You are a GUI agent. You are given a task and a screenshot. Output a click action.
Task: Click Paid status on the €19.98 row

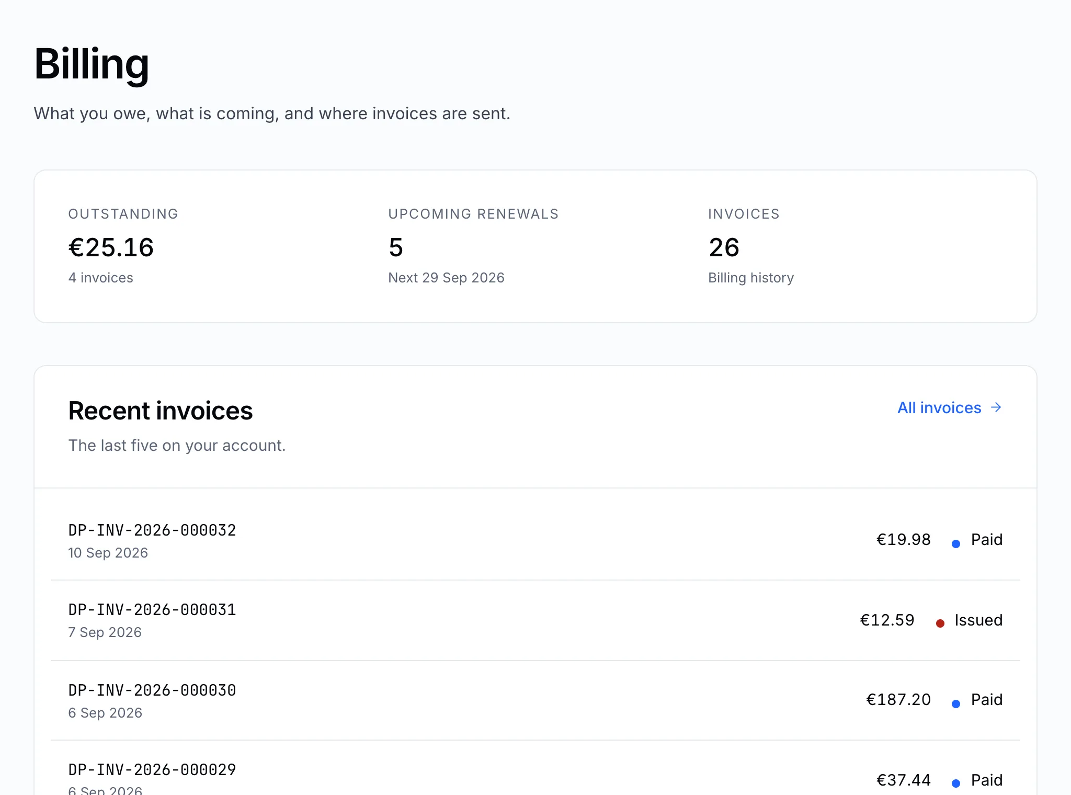[x=987, y=539]
